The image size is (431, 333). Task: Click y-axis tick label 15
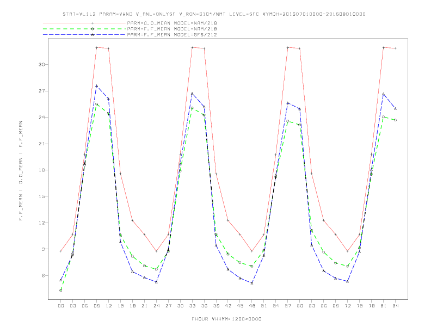(41, 196)
